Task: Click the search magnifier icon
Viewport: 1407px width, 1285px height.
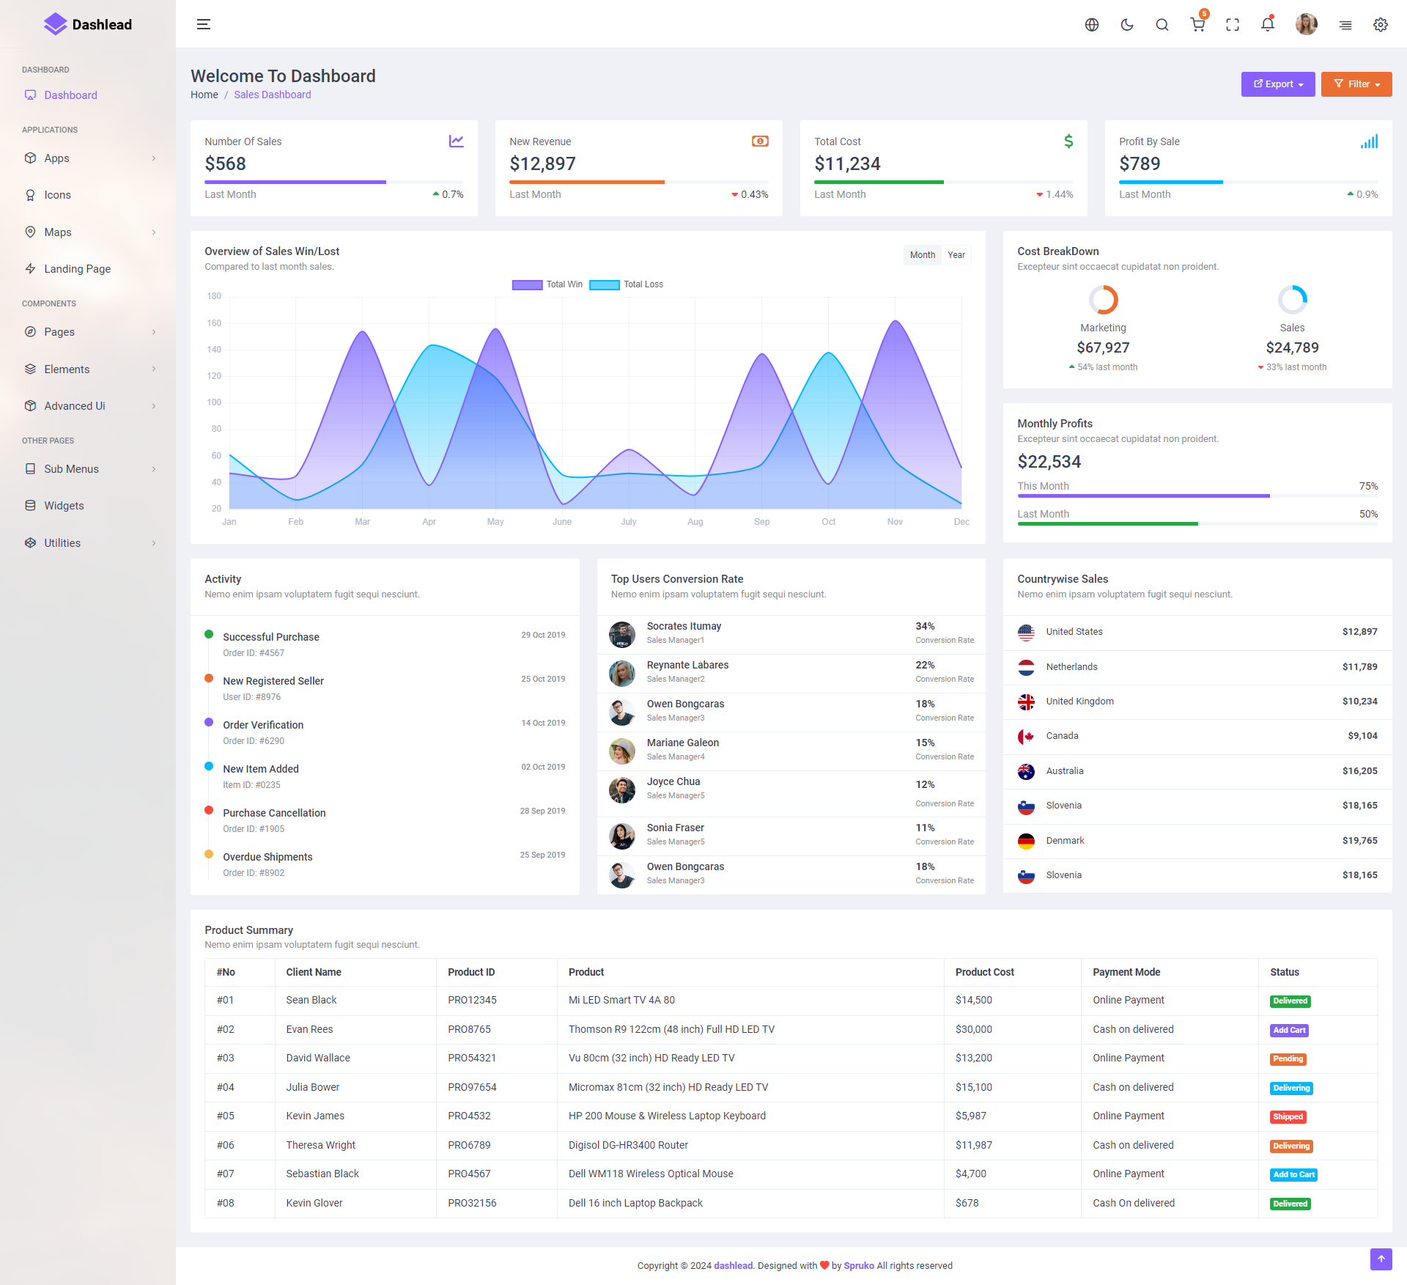Action: (1162, 25)
